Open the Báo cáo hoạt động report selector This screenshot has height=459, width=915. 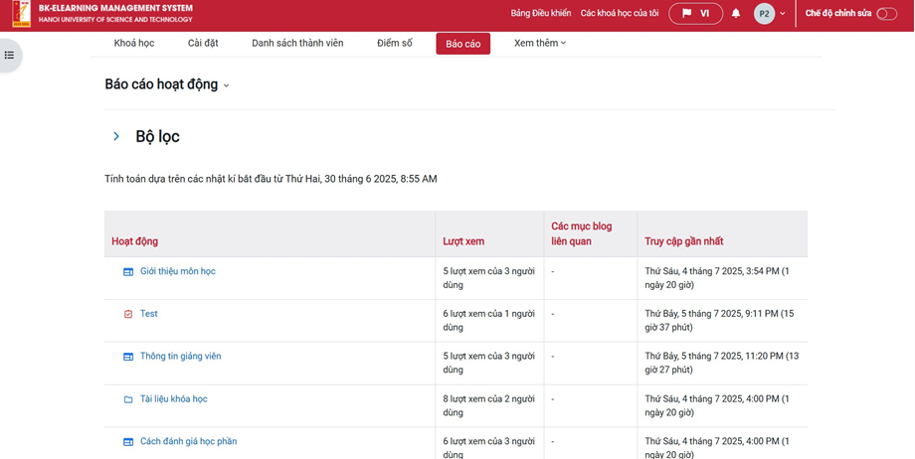coord(167,84)
